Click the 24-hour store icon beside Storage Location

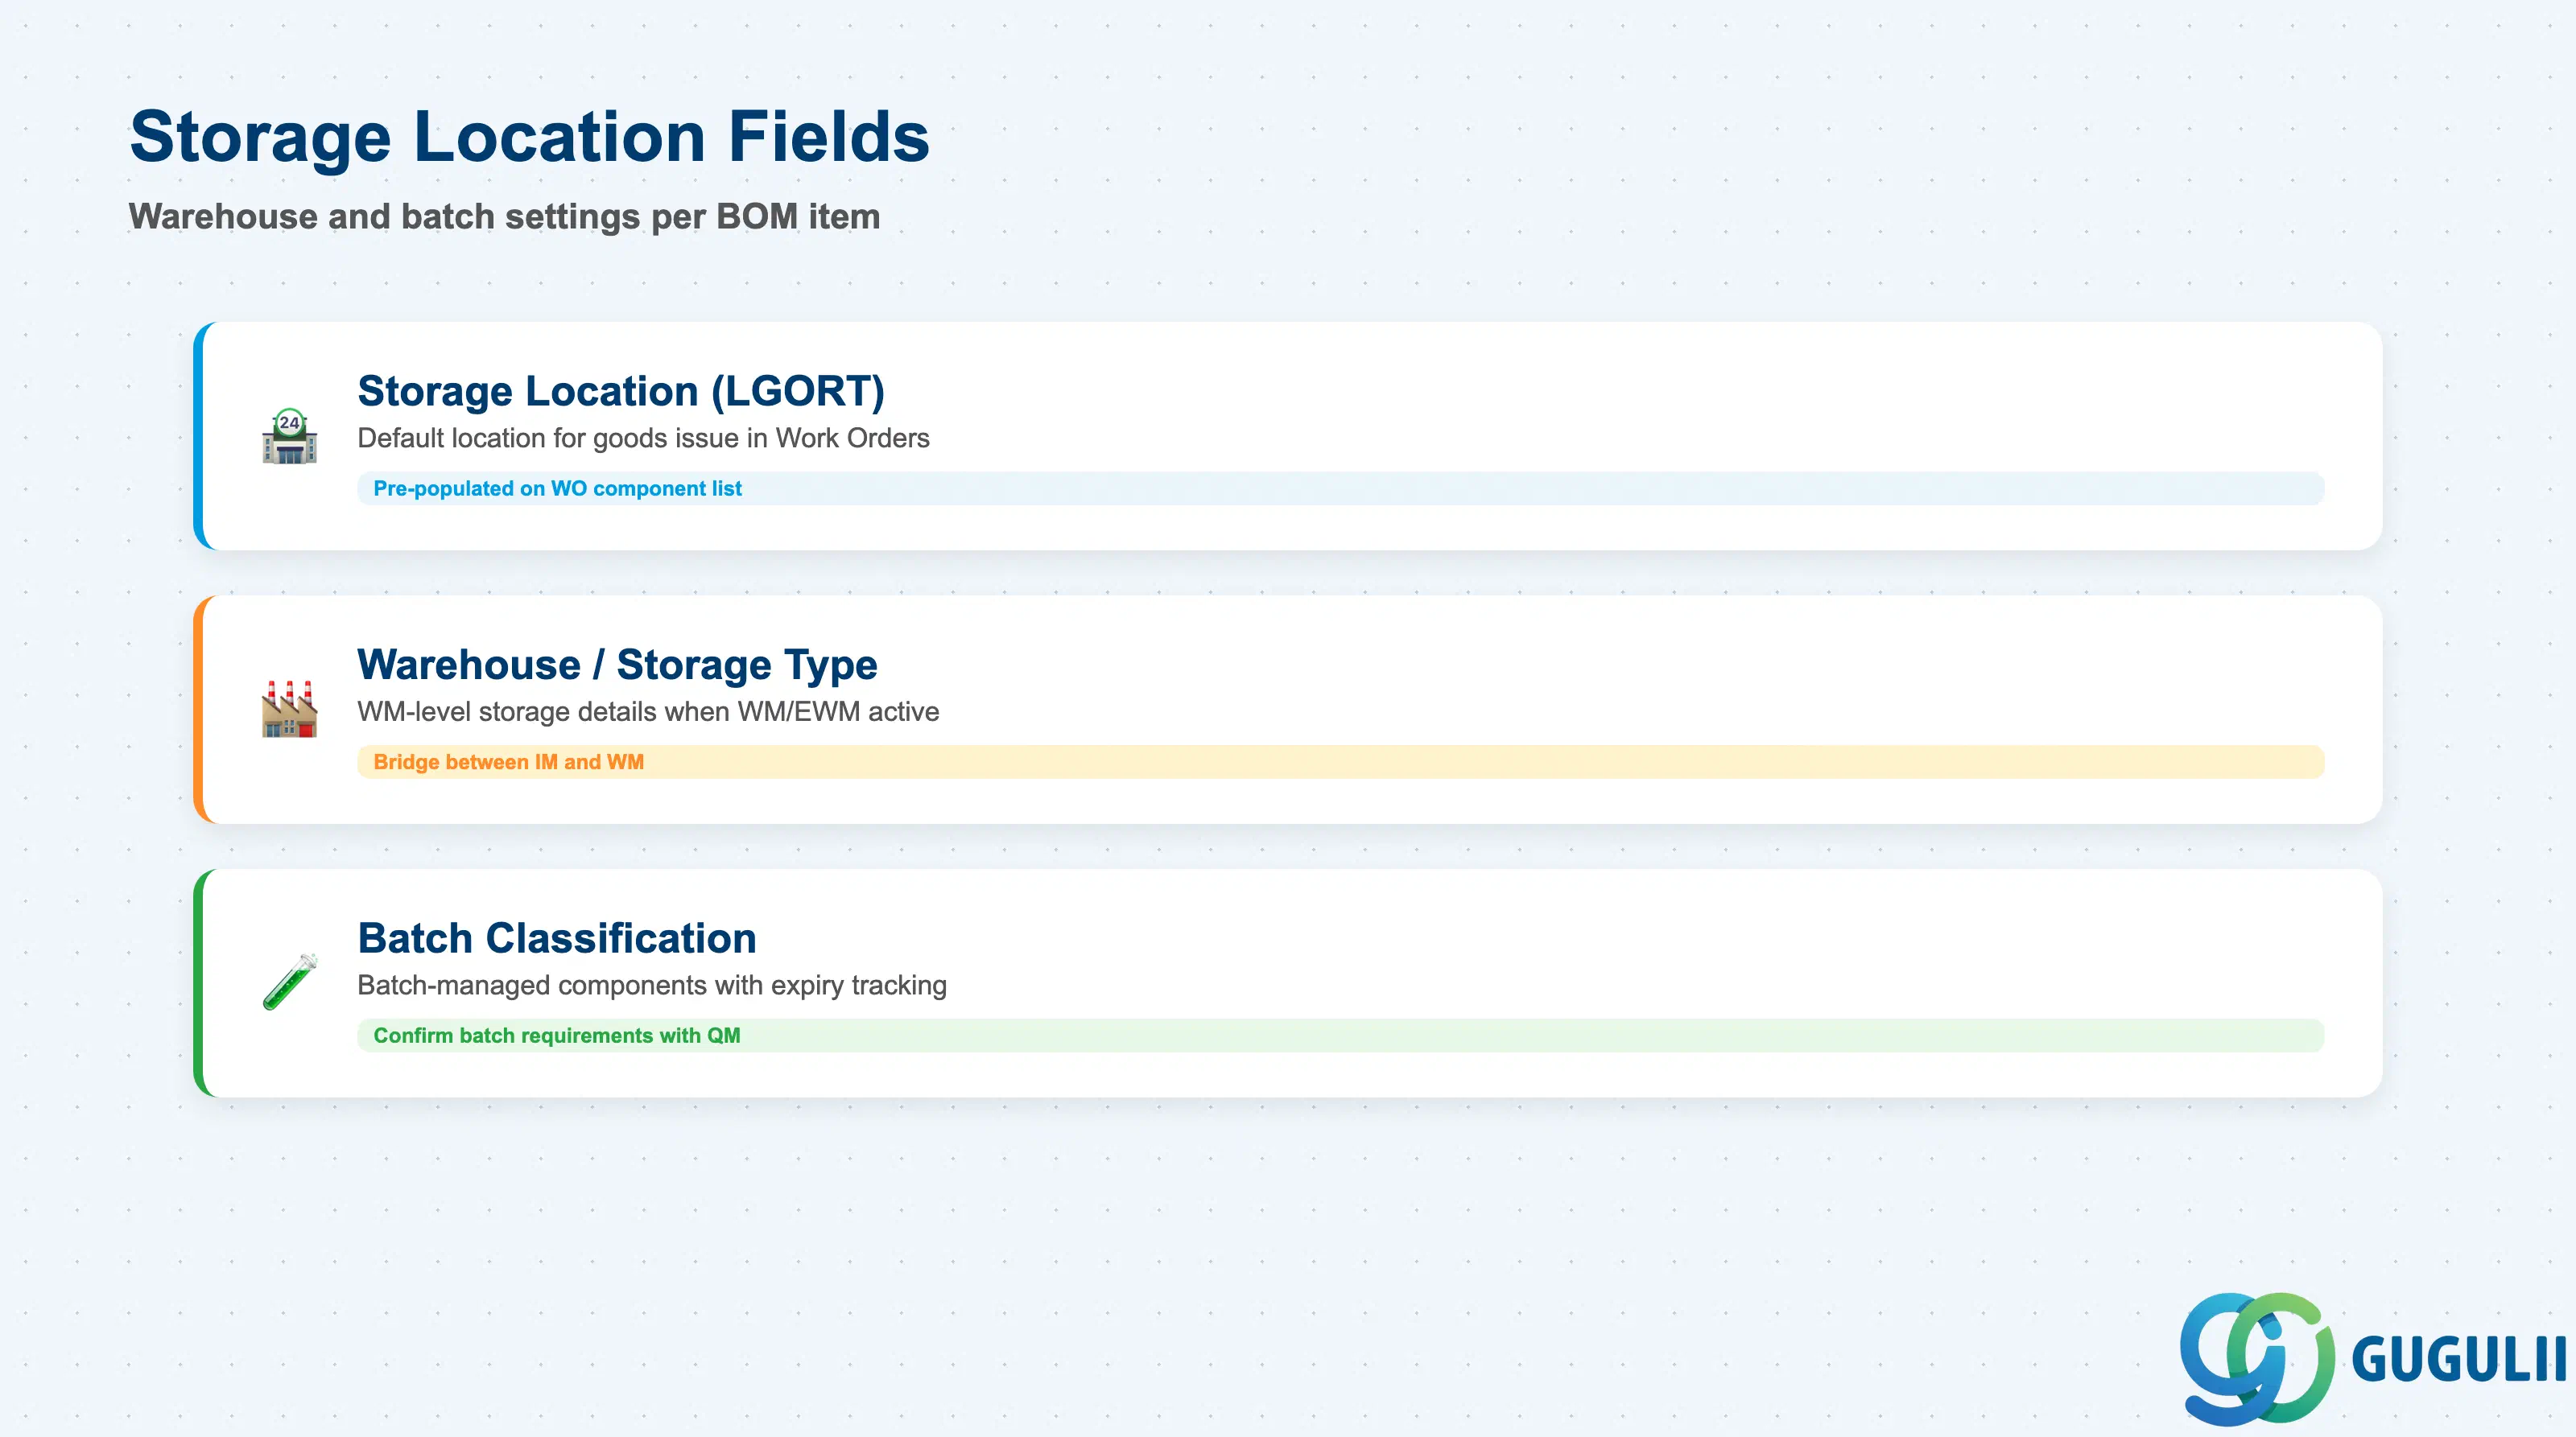click(x=290, y=436)
